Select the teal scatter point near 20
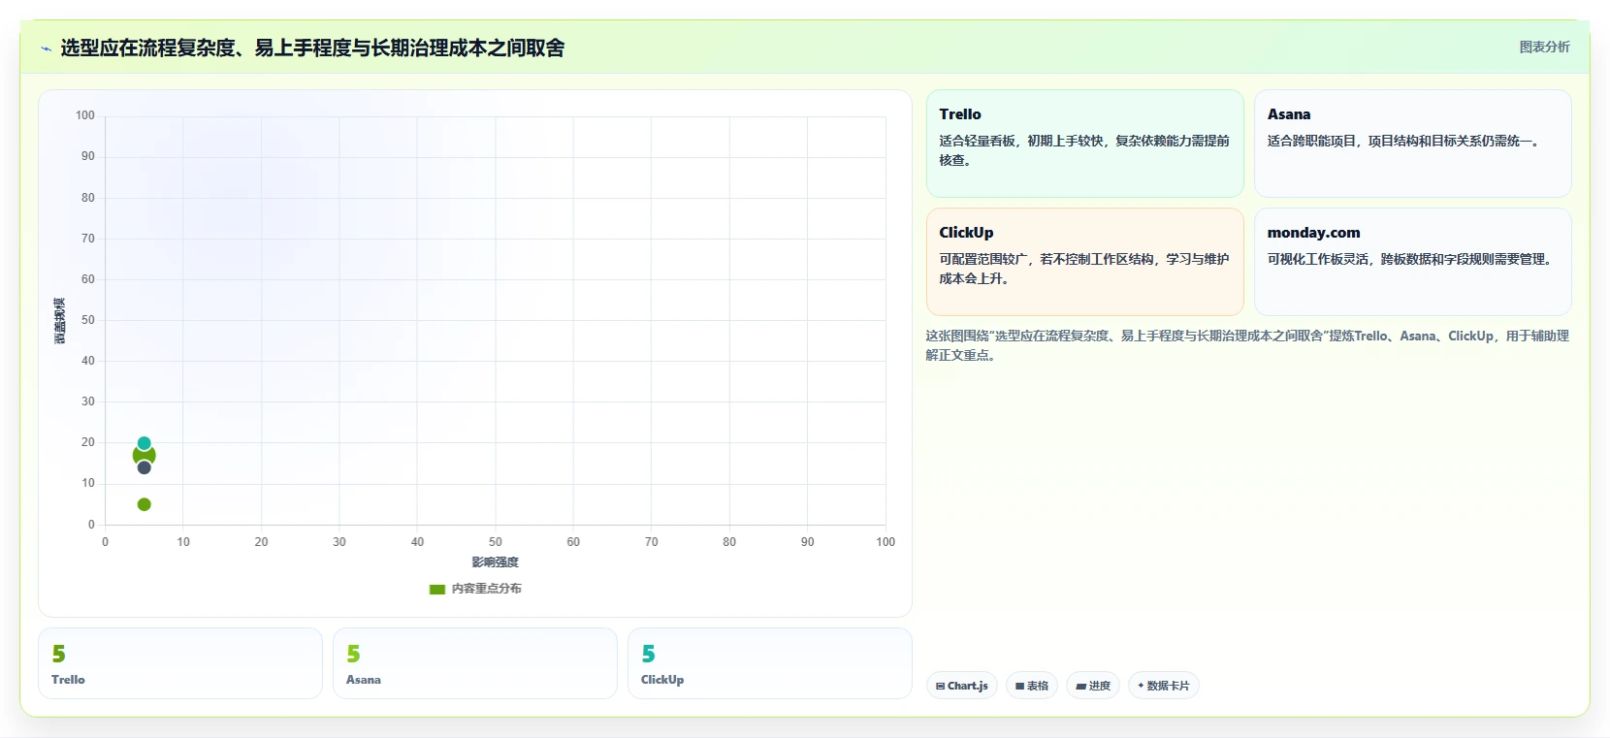The image size is (1610, 738). click(145, 443)
